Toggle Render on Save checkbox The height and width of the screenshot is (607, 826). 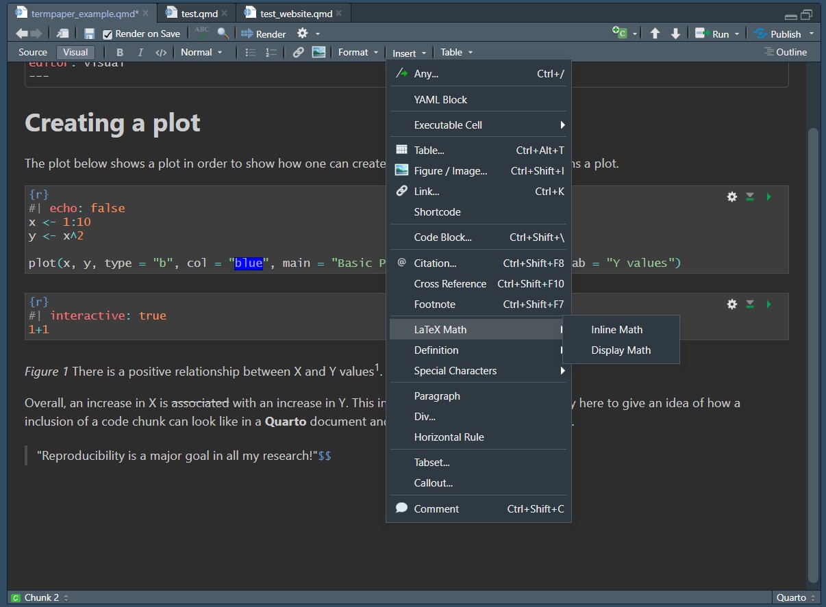click(x=107, y=34)
